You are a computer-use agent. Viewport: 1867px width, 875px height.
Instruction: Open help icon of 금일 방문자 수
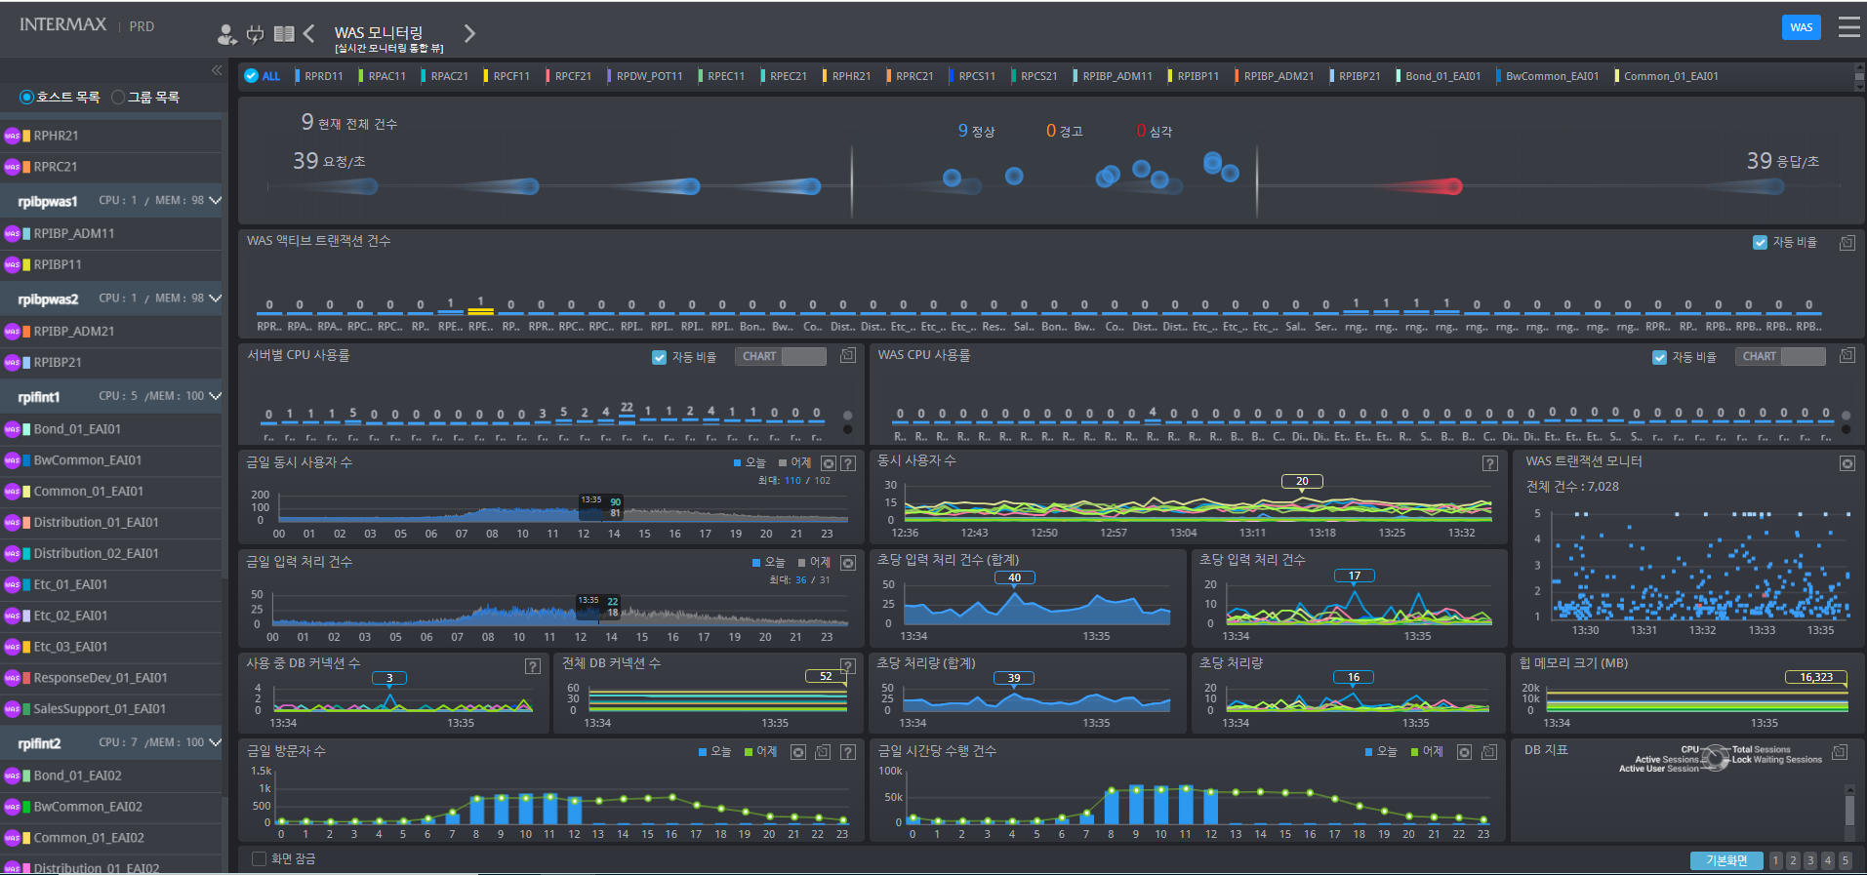pyautogui.click(x=848, y=752)
